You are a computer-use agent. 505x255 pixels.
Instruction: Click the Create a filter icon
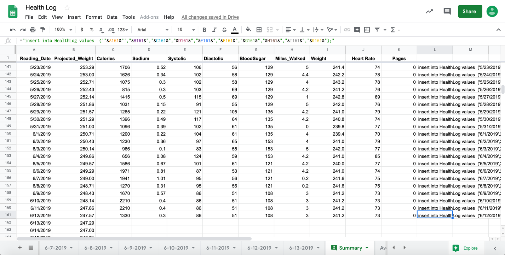(377, 30)
